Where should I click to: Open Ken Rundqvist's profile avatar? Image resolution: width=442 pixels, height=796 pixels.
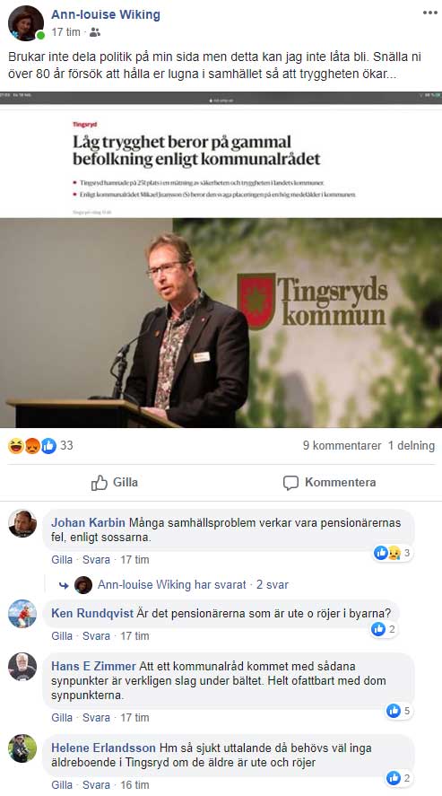(x=22, y=614)
